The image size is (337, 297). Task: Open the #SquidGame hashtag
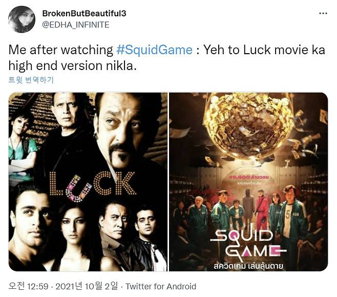pyautogui.click(x=154, y=50)
